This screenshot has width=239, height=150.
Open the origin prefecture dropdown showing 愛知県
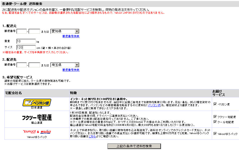pos(65,31)
